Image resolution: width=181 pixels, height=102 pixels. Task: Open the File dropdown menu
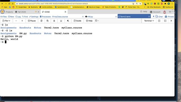click(x=6, y=21)
